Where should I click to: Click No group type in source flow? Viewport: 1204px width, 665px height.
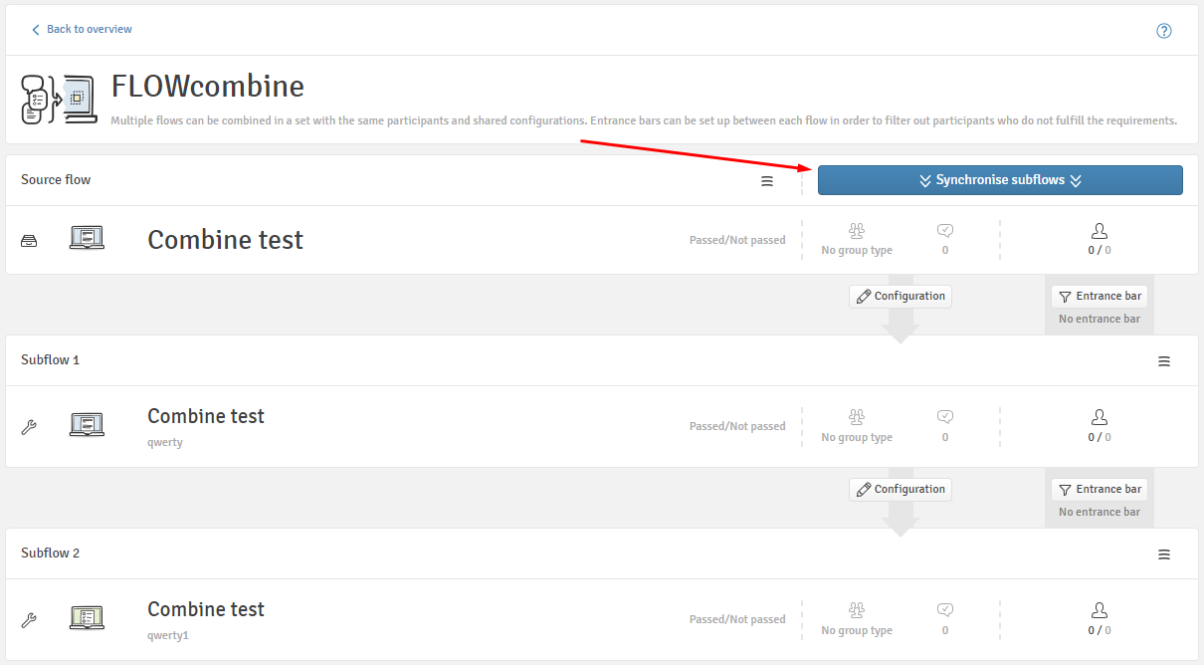[x=857, y=251]
